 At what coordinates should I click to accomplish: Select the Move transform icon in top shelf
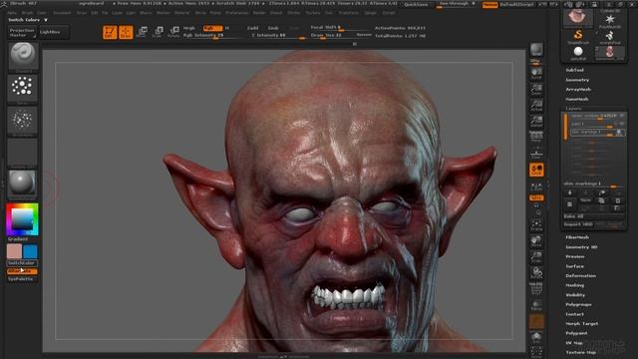(x=143, y=32)
